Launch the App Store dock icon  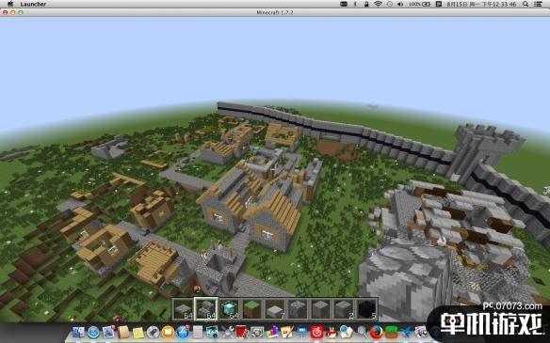(183, 332)
